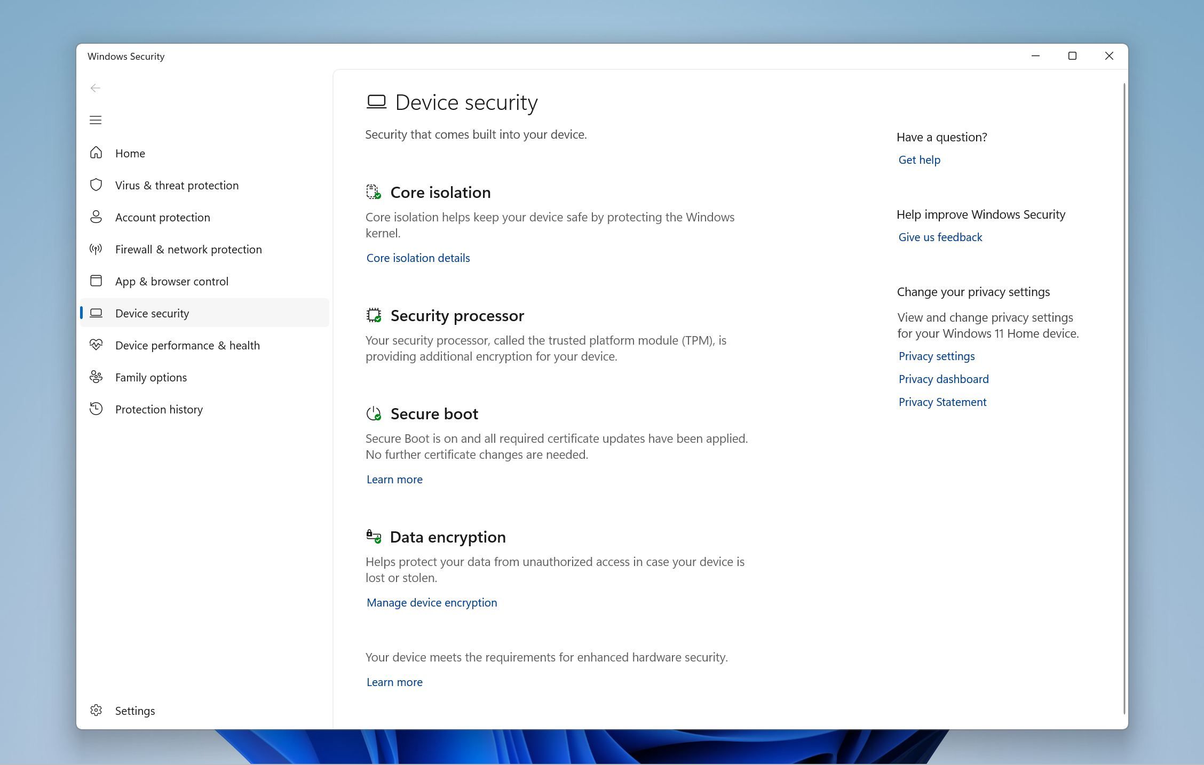Go to Family options
The image size is (1204, 765).
click(x=204, y=377)
